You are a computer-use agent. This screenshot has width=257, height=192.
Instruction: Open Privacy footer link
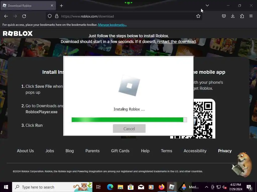click(225, 151)
